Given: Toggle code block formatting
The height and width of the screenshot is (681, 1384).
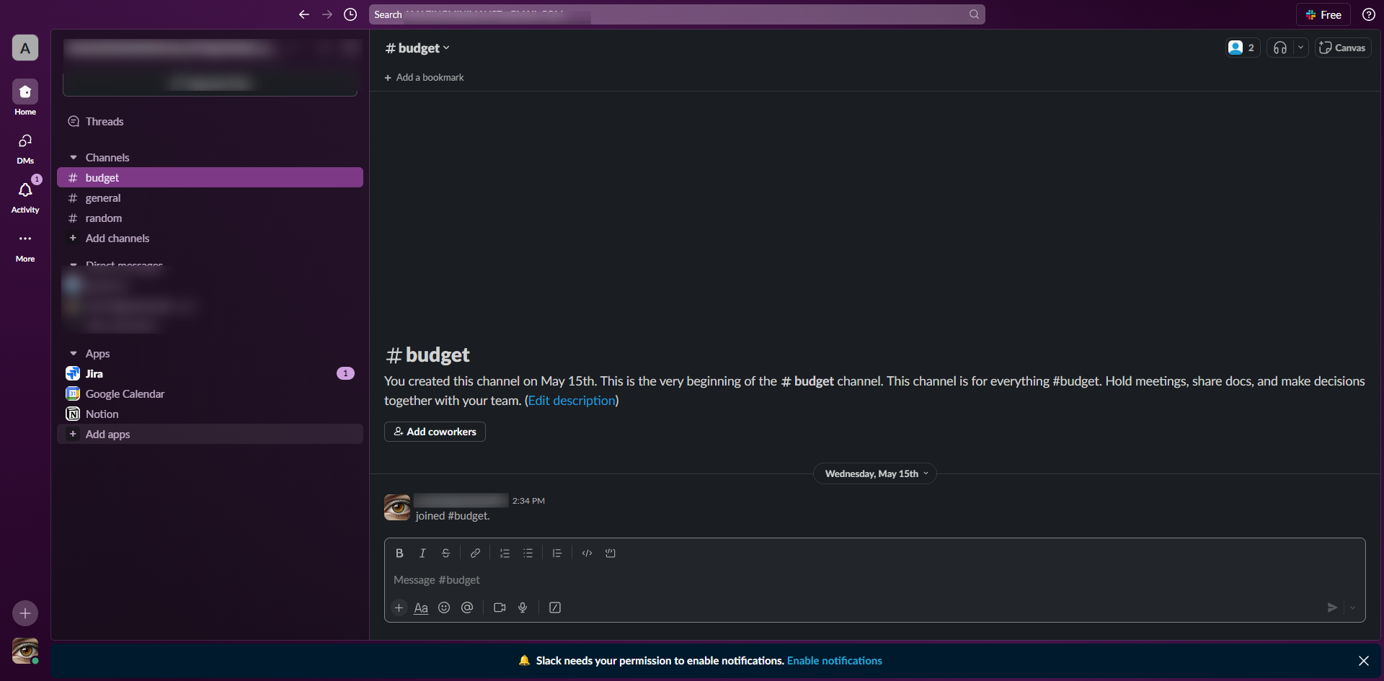Looking at the screenshot, I should (x=610, y=553).
